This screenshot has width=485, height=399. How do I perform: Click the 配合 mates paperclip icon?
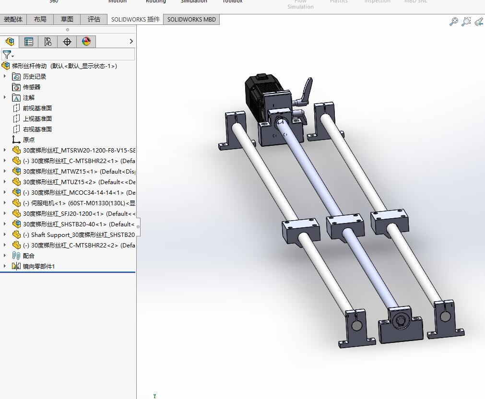pos(16,256)
